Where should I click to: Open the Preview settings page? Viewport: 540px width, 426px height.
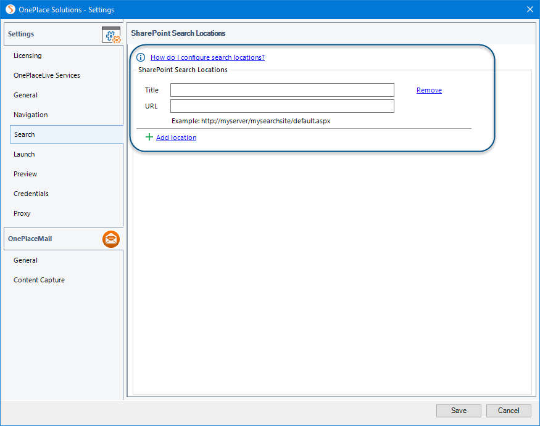[x=25, y=174]
